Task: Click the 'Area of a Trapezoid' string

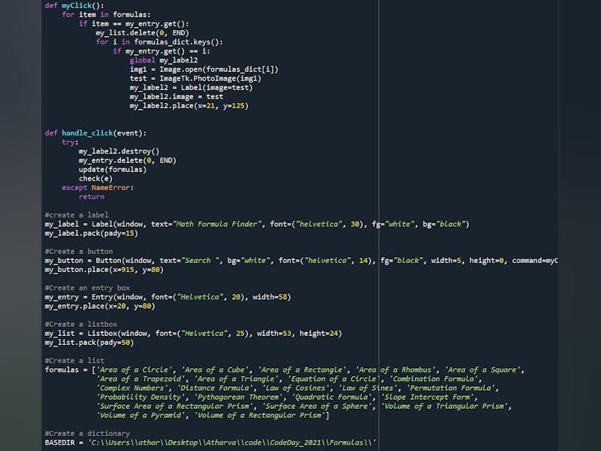Action: [140, 379]
